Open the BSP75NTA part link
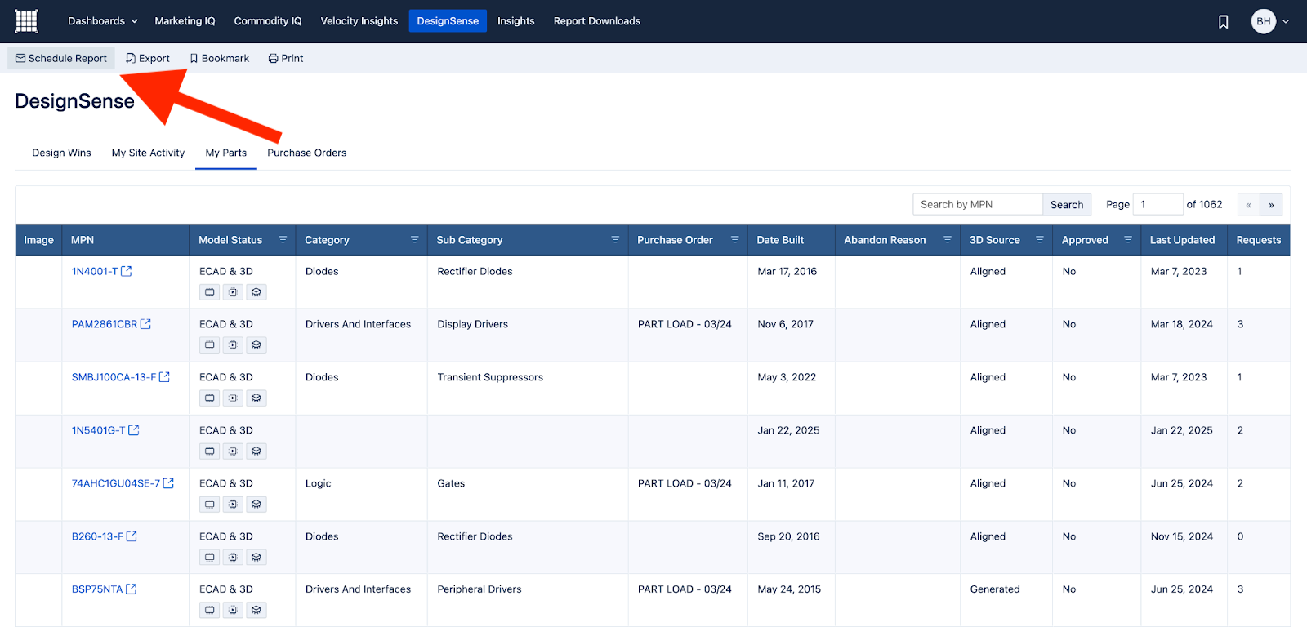The width and height of the screenshot is (1307, 627). (97, 589)
